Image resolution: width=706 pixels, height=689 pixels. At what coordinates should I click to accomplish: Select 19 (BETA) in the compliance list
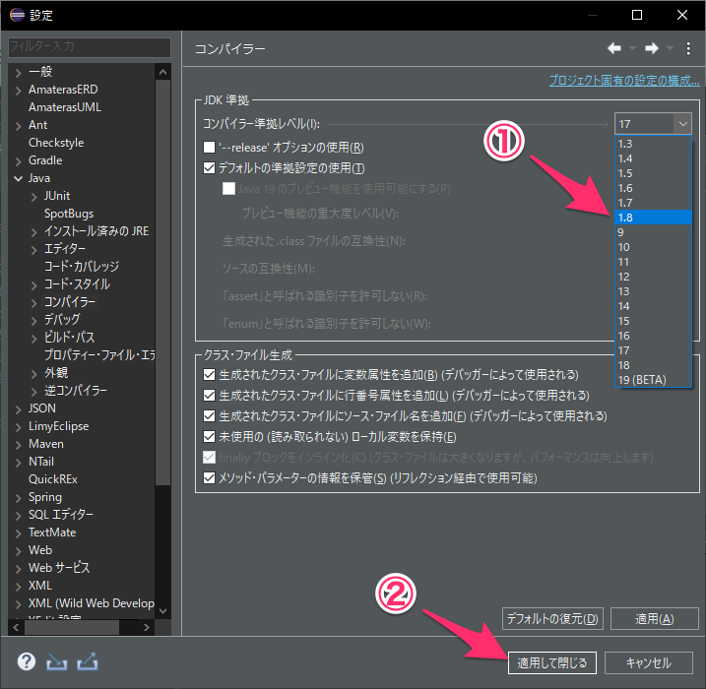[653, 380]
